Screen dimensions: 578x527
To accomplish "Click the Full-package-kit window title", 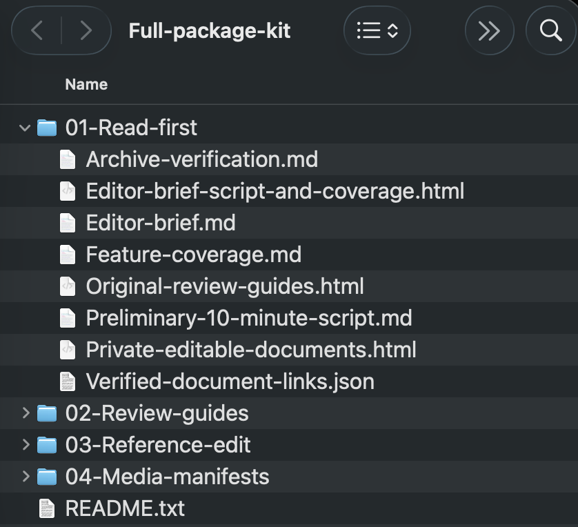I will [210, 30].
